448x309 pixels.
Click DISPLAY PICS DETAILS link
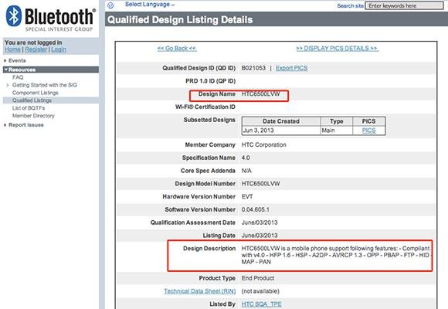coord(337,49)
